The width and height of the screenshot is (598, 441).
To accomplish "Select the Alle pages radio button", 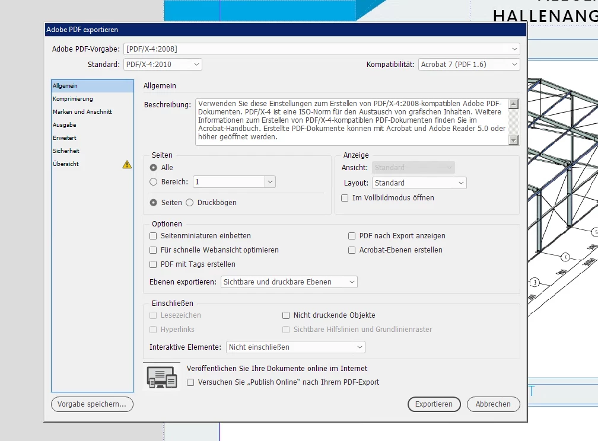I will (153, 167).
